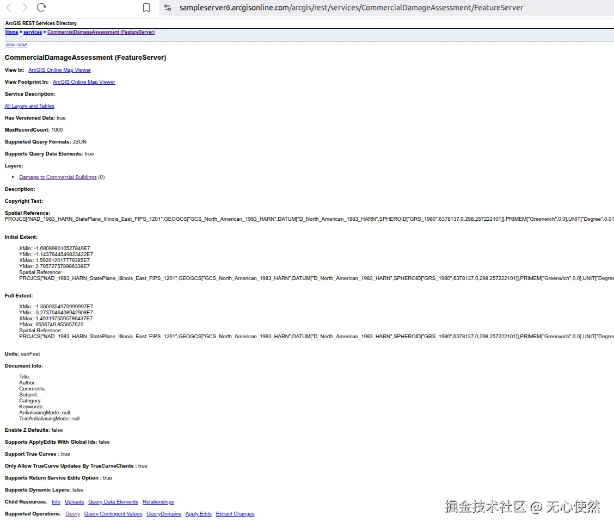Select the TextAntialiasingMode: null entry
The width and height of the screenshot is (614, 528).
pyautogui.click(x=50, y=419)
